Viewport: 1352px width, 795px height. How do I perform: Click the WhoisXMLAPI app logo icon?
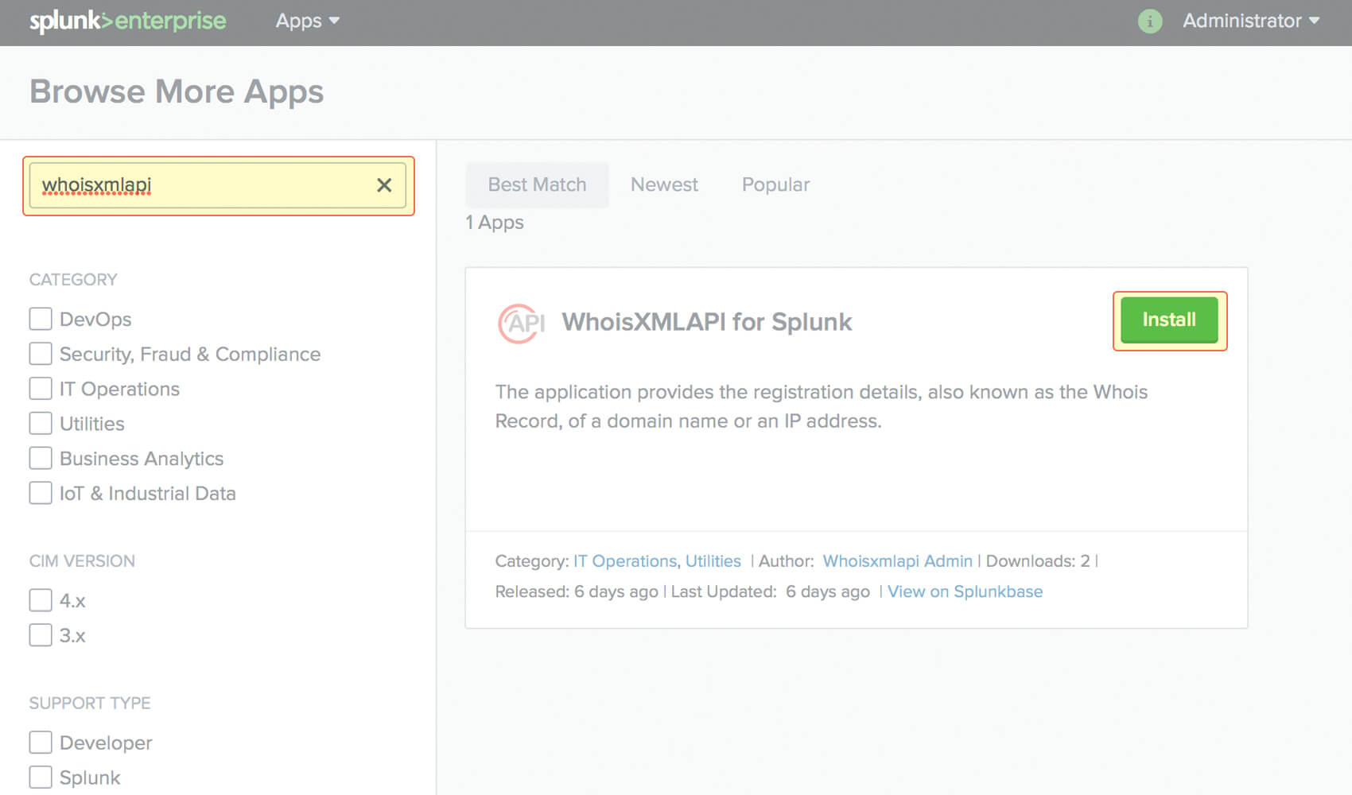tap(521, 324)
